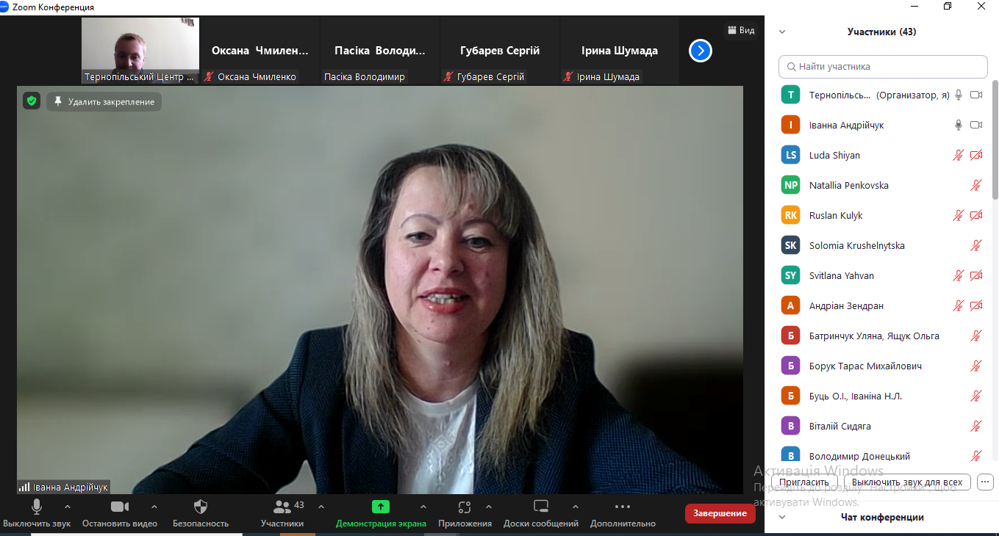Select Тернопільський Центр video thumbnail
The width and height of the screenshot is (999, 536).
click(140, 51)
